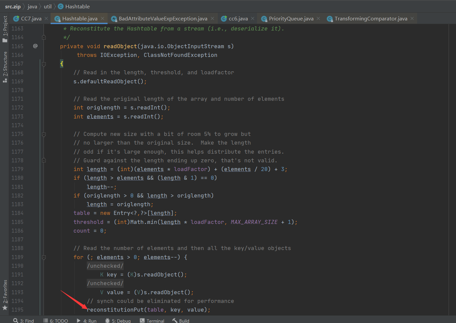Click the reconstitutionPut method call
This screenshot has width=456, height=323.
coord(115,310)
